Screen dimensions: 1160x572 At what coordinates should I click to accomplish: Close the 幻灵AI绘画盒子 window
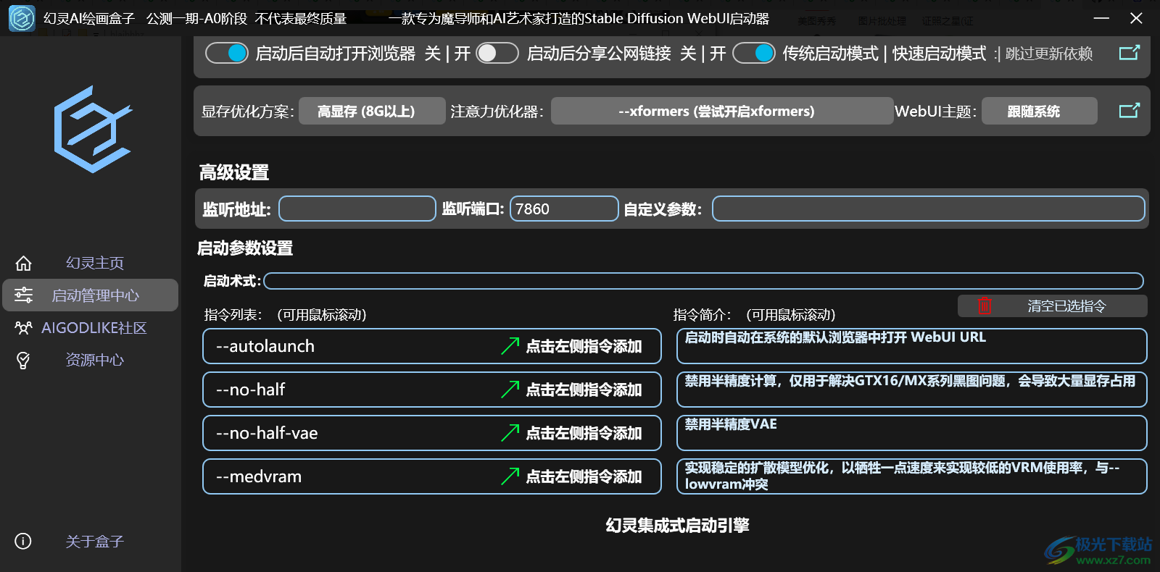1136,18
